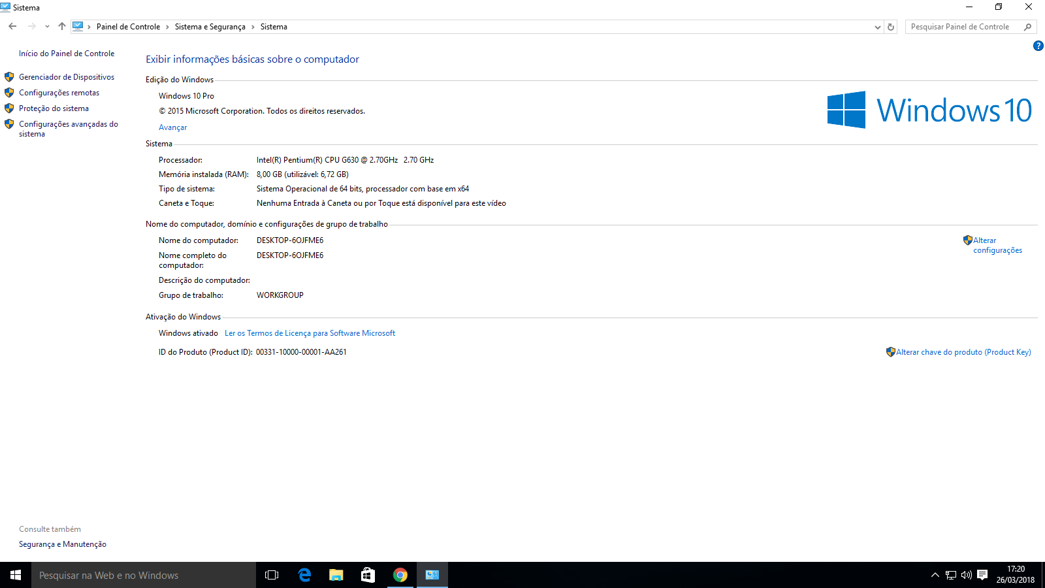Click Alterar configurações link
The image size is (1045, 588).
coord(997,245)
